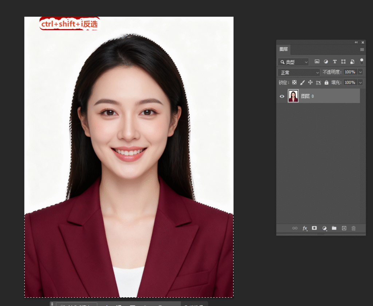Click the link layers icon

[x=295, y=228]
